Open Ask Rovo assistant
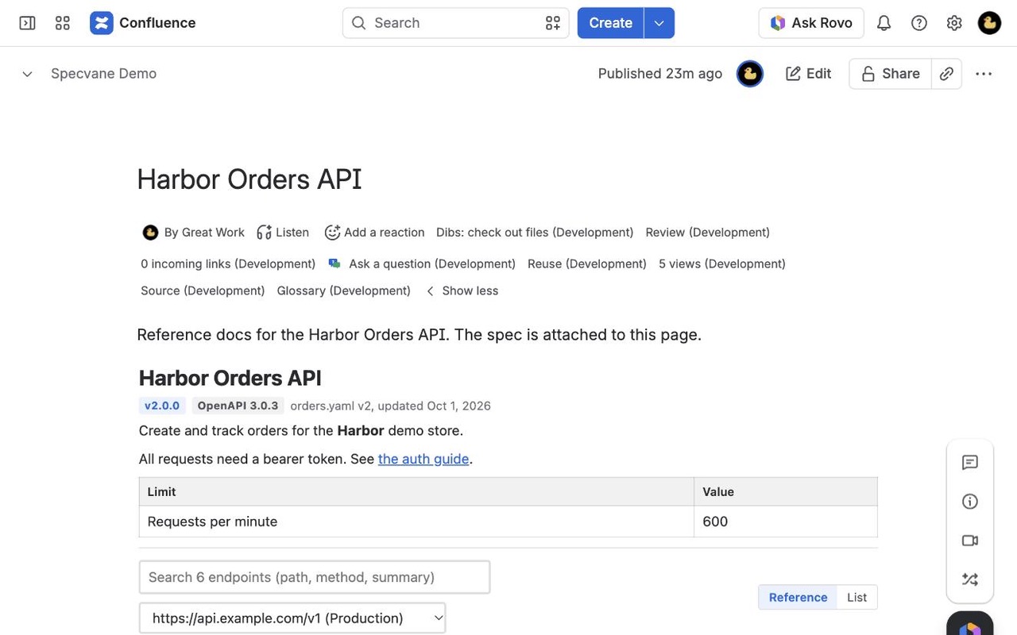This screenshot has height=635, width=1017. pyautogui.click(x=811, y=23)
